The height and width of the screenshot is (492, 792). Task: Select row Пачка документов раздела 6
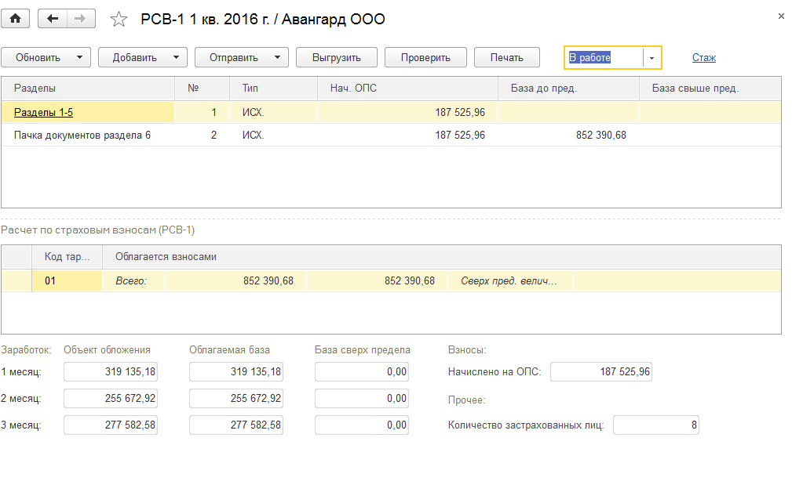tap(82, 135)
